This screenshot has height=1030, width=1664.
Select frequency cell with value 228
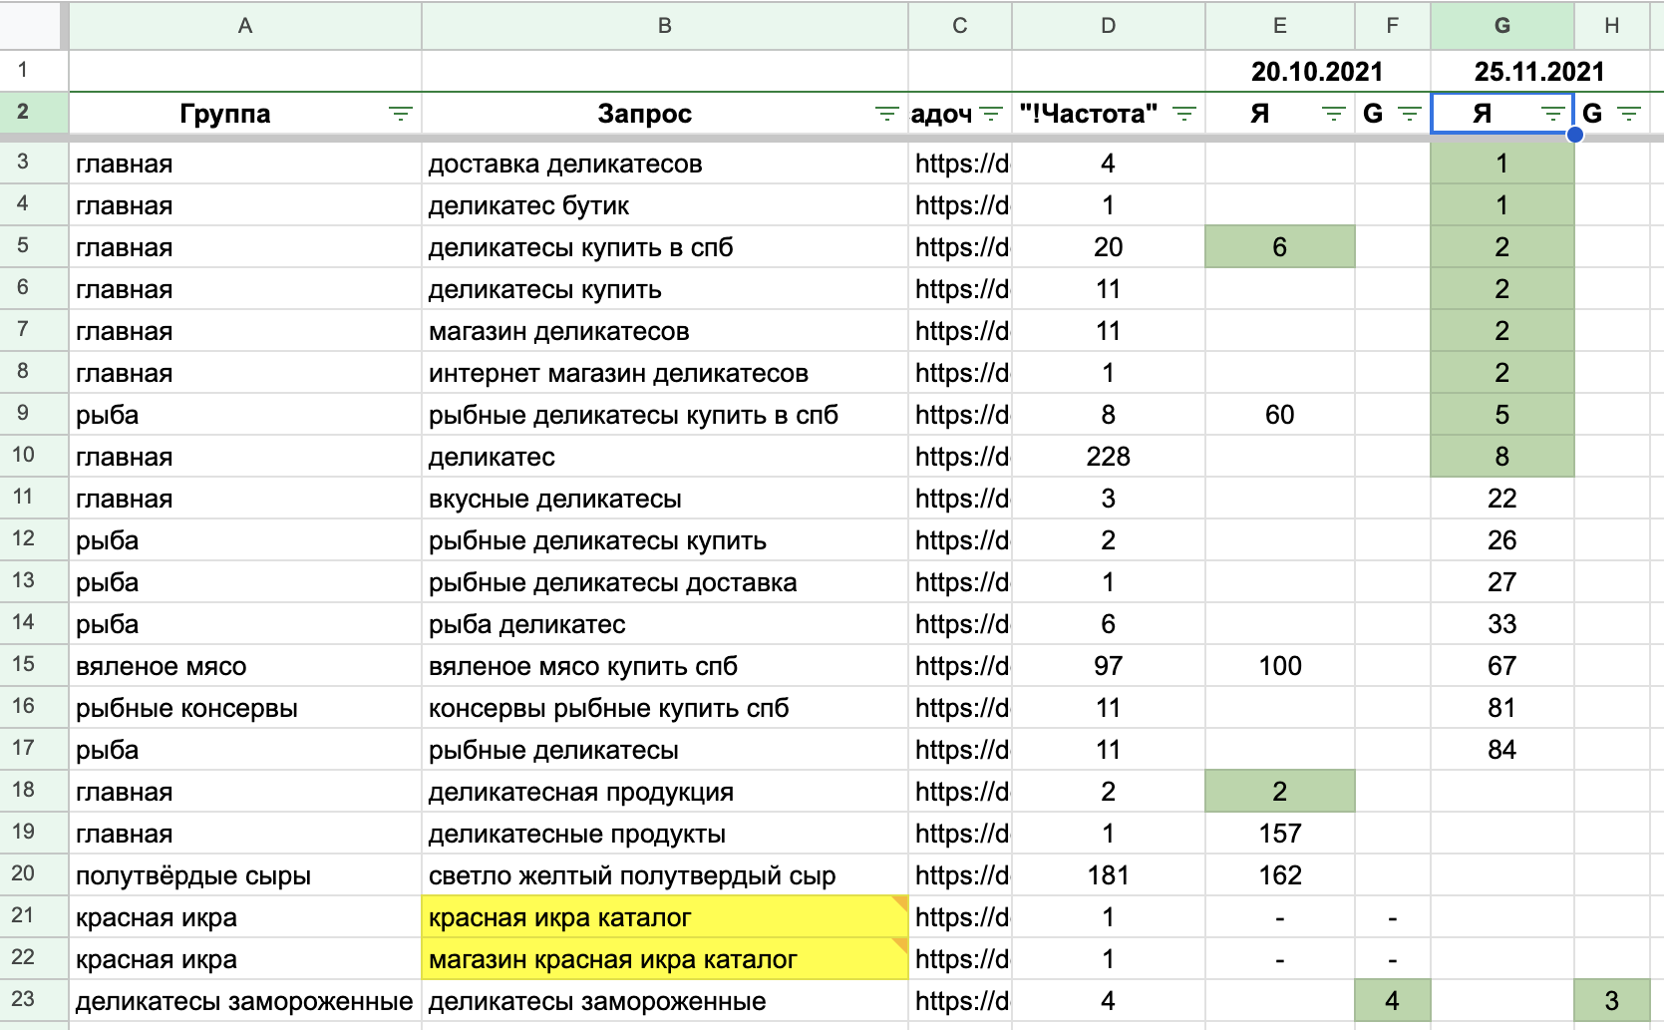click(1109, 457)
